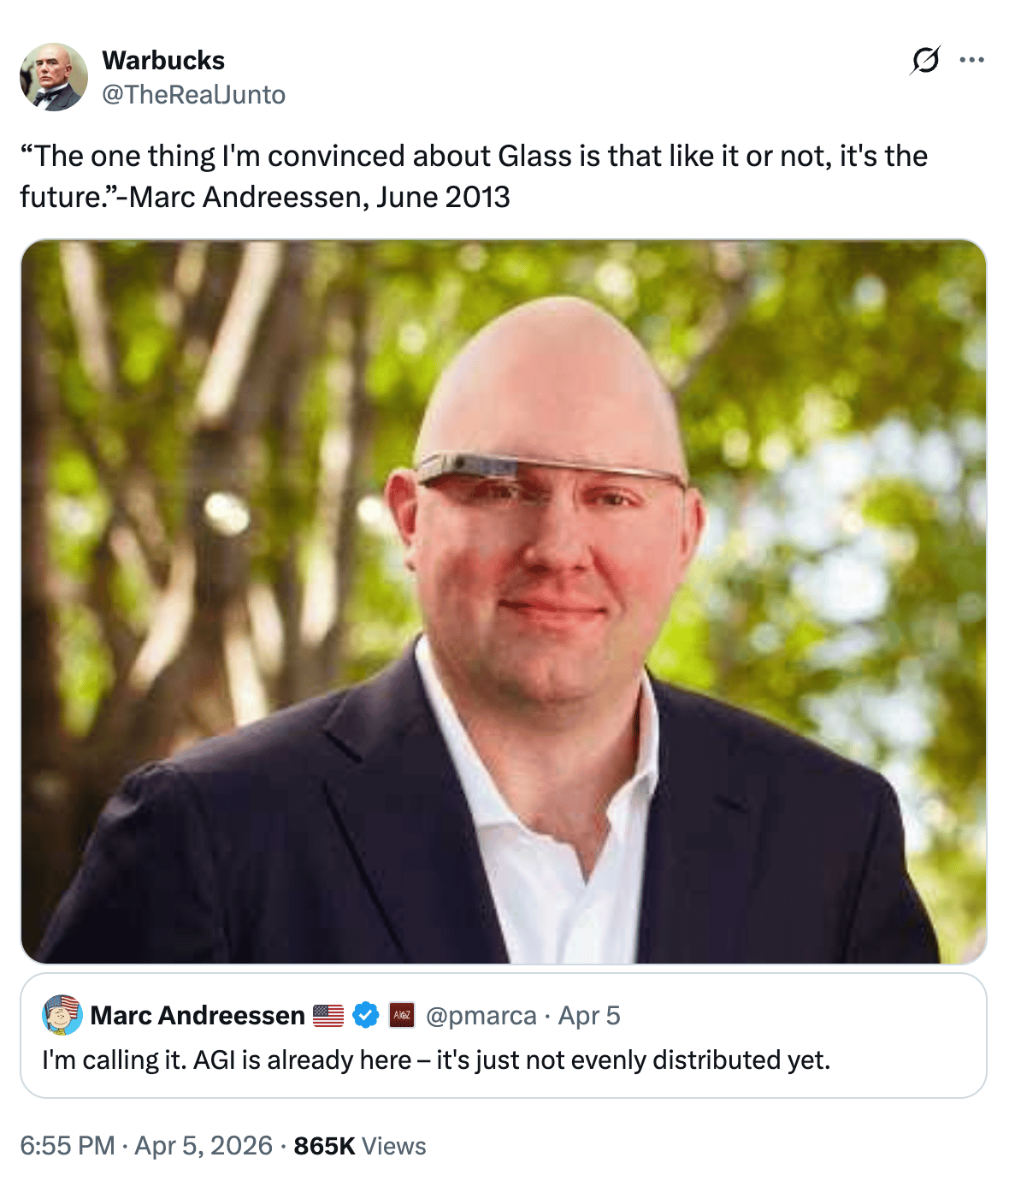Click the Marc Andreessen name in the quoted post
This screenshot has width=1009, height=1181.
[x=198, y=1015]
